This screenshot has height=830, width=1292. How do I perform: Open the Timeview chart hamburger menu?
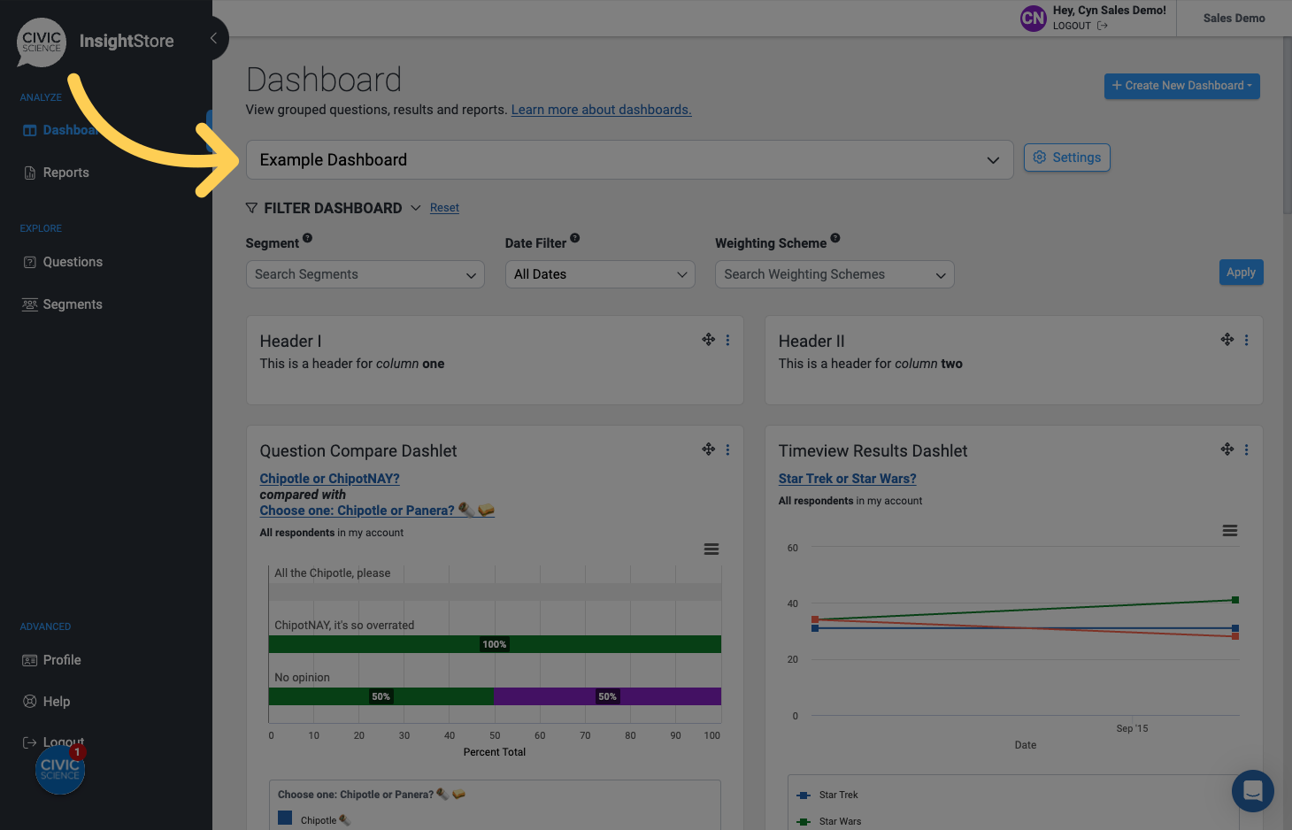(x=1230, y=531)
